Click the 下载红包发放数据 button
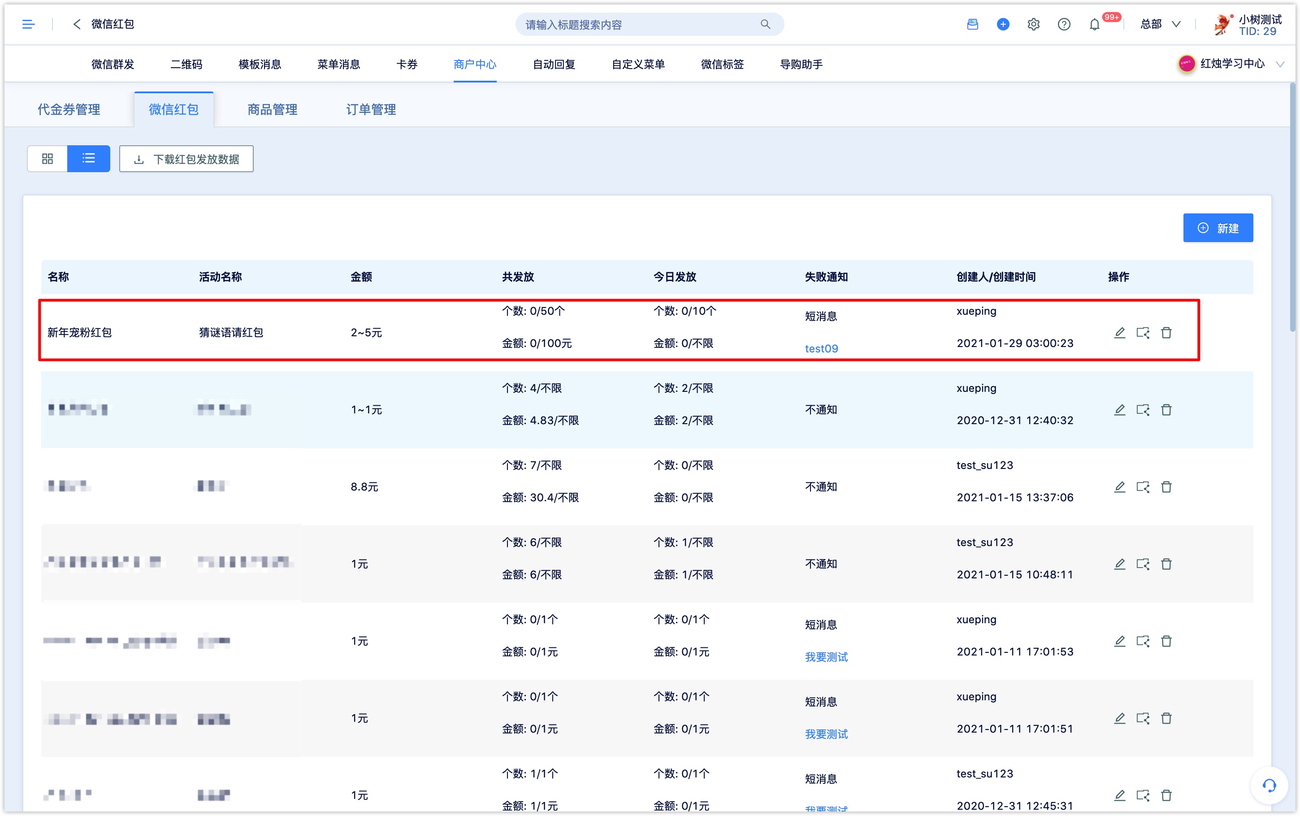The image size is (1300, 816). [x=186, y=159]
